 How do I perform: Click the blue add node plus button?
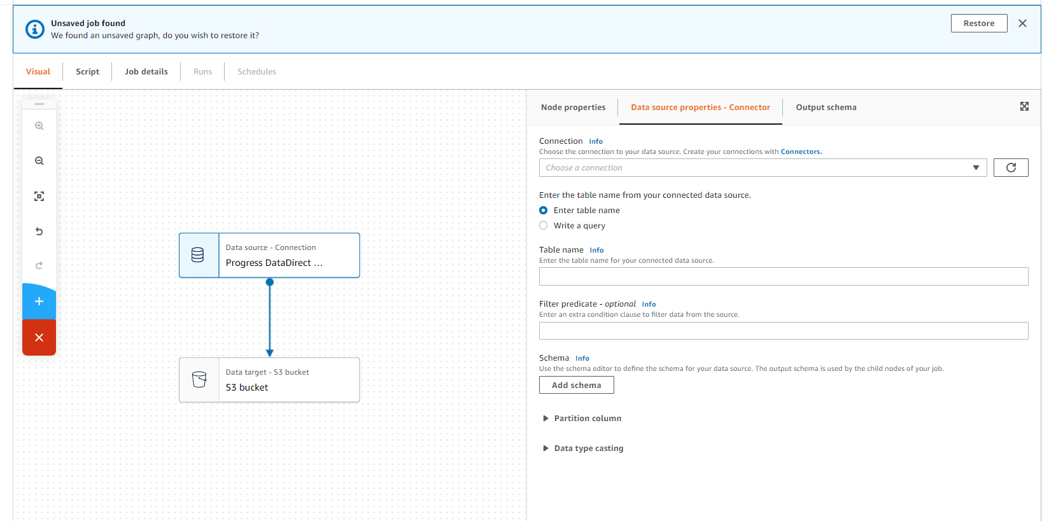click(x=39, y=302)
